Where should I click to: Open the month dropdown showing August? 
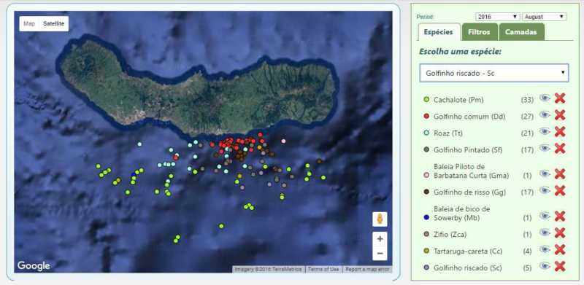coord(544,17)
